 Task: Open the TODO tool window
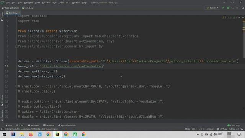tap(20, 125)
